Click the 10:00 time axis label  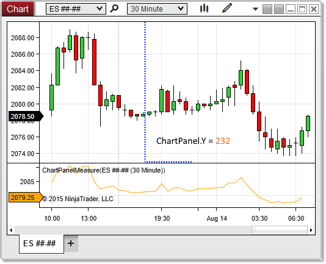(52, 218)
